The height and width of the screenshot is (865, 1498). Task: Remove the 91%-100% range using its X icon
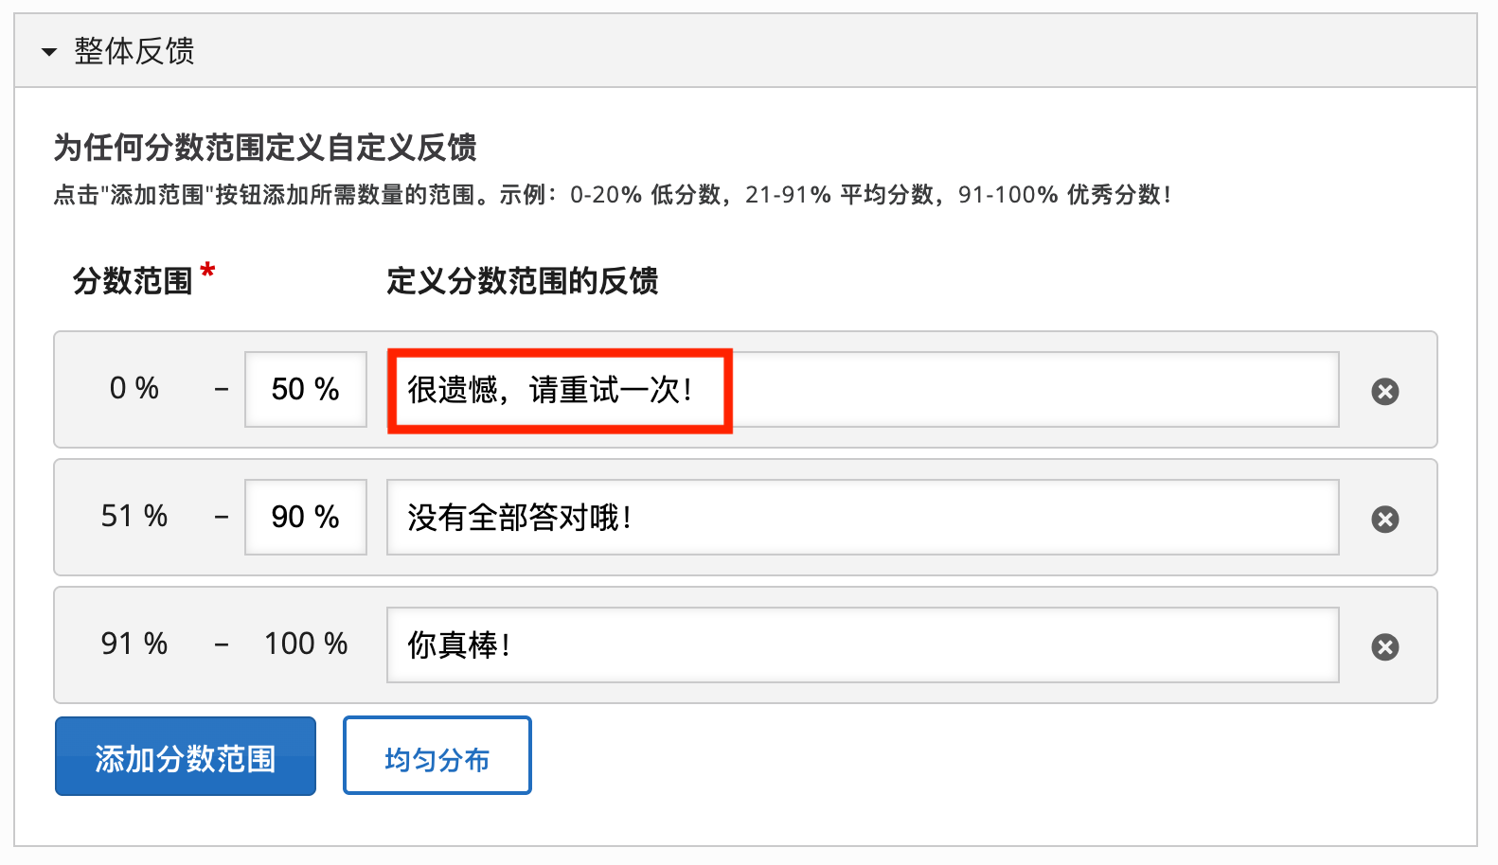click(x=1385, y=646)
